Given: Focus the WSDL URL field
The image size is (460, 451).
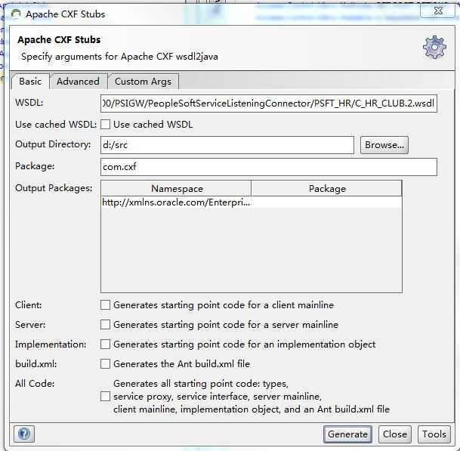Looking at the screenshot, I should (269, 103).
